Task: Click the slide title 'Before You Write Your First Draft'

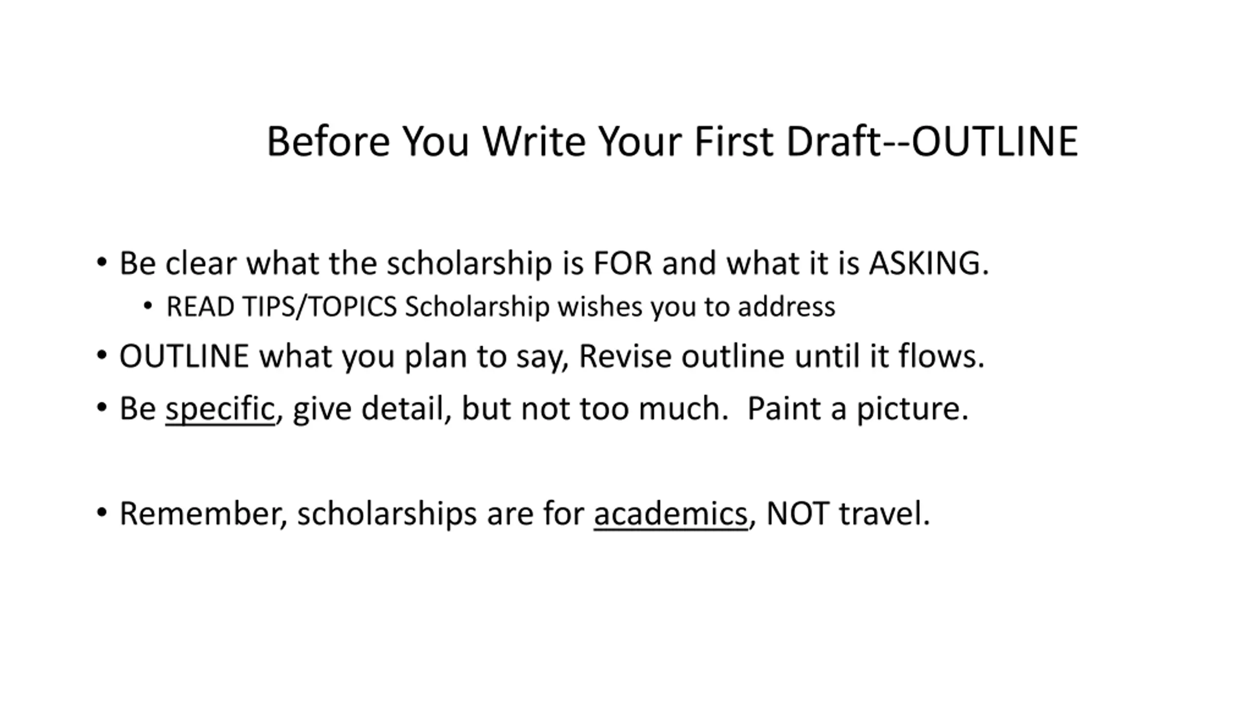Action: pos(572,141)
